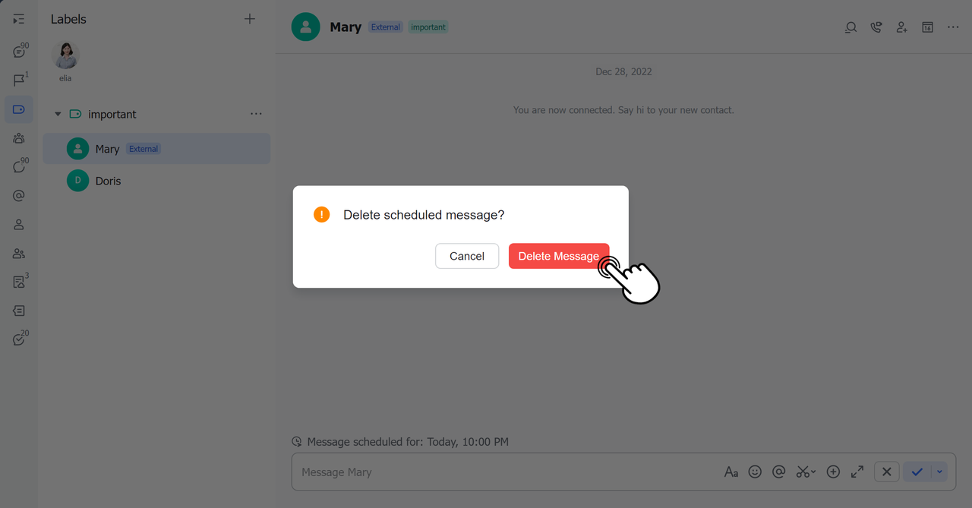Open more options for important label
Image resolution: width=972 pixels, height=508 pixels.
[x=256, y=114]
